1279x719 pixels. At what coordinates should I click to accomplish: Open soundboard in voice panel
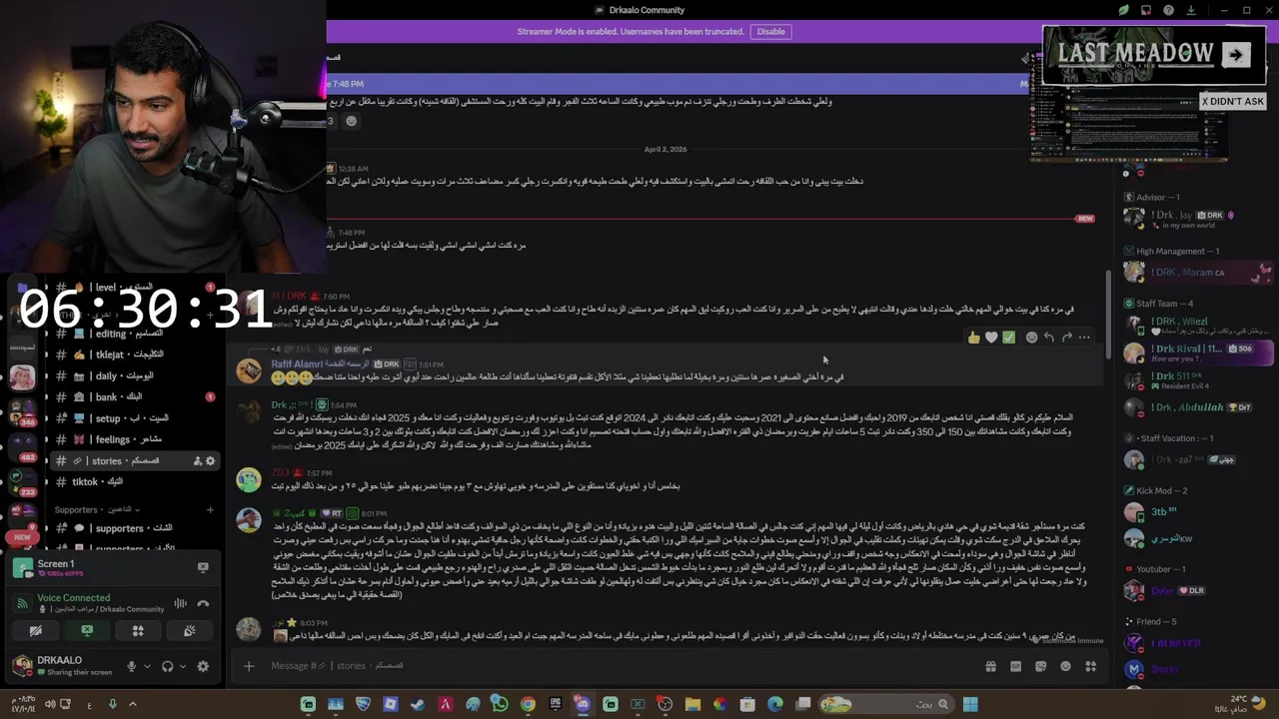coord(189,631)
